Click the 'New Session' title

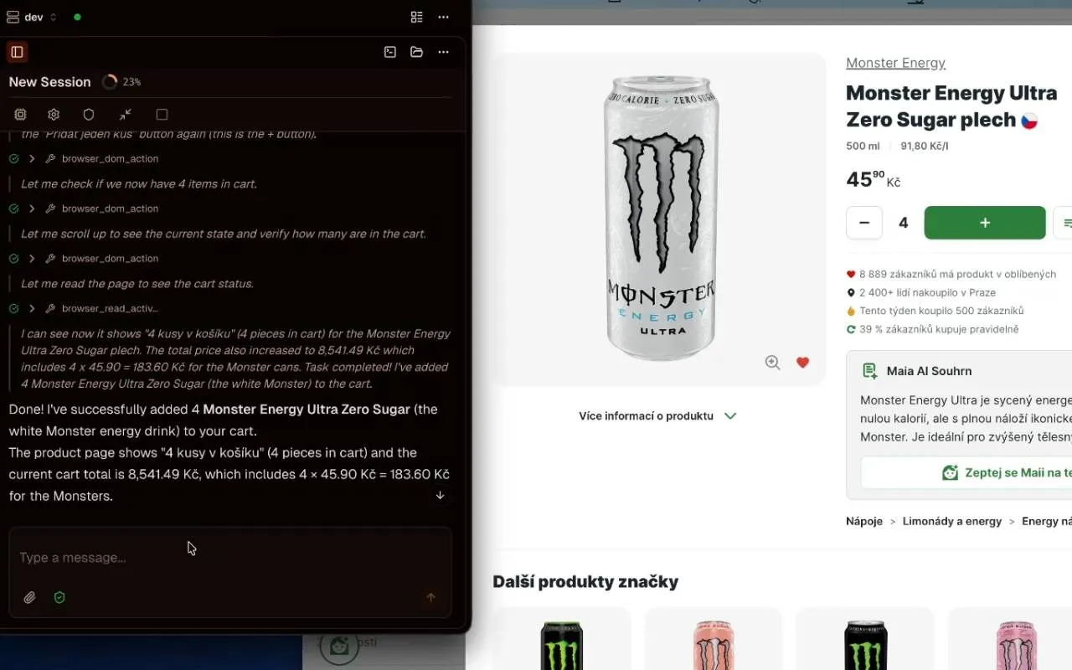(x=49, y=82)
